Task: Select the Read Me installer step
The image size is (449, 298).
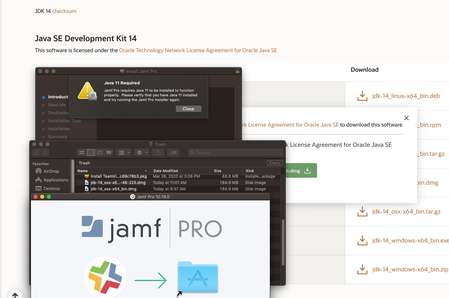Action: click(57, 105)
